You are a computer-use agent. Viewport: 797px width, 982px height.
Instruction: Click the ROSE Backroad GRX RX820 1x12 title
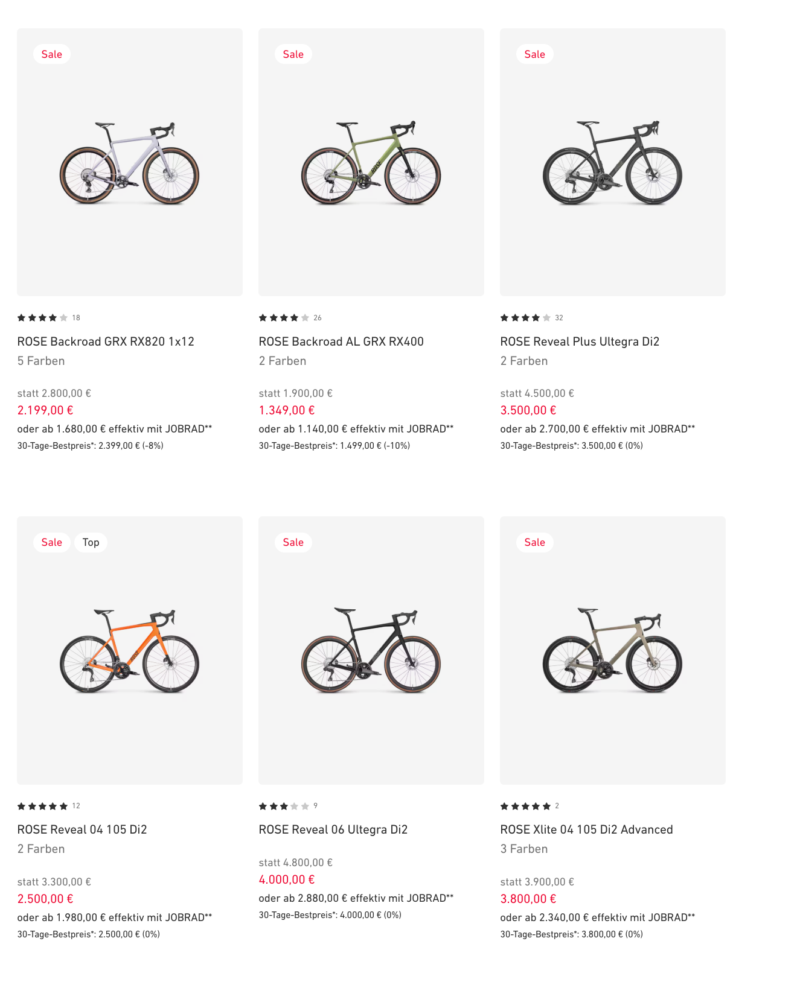(106, 341)
